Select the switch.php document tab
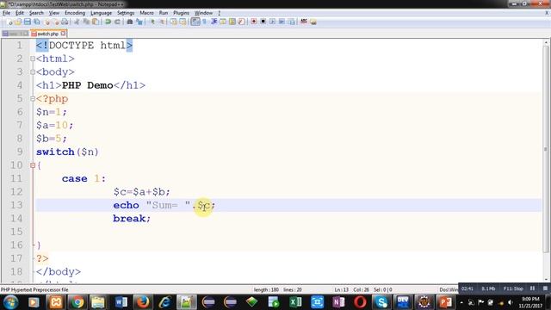The image size is (551, 310). click(48, 34)
